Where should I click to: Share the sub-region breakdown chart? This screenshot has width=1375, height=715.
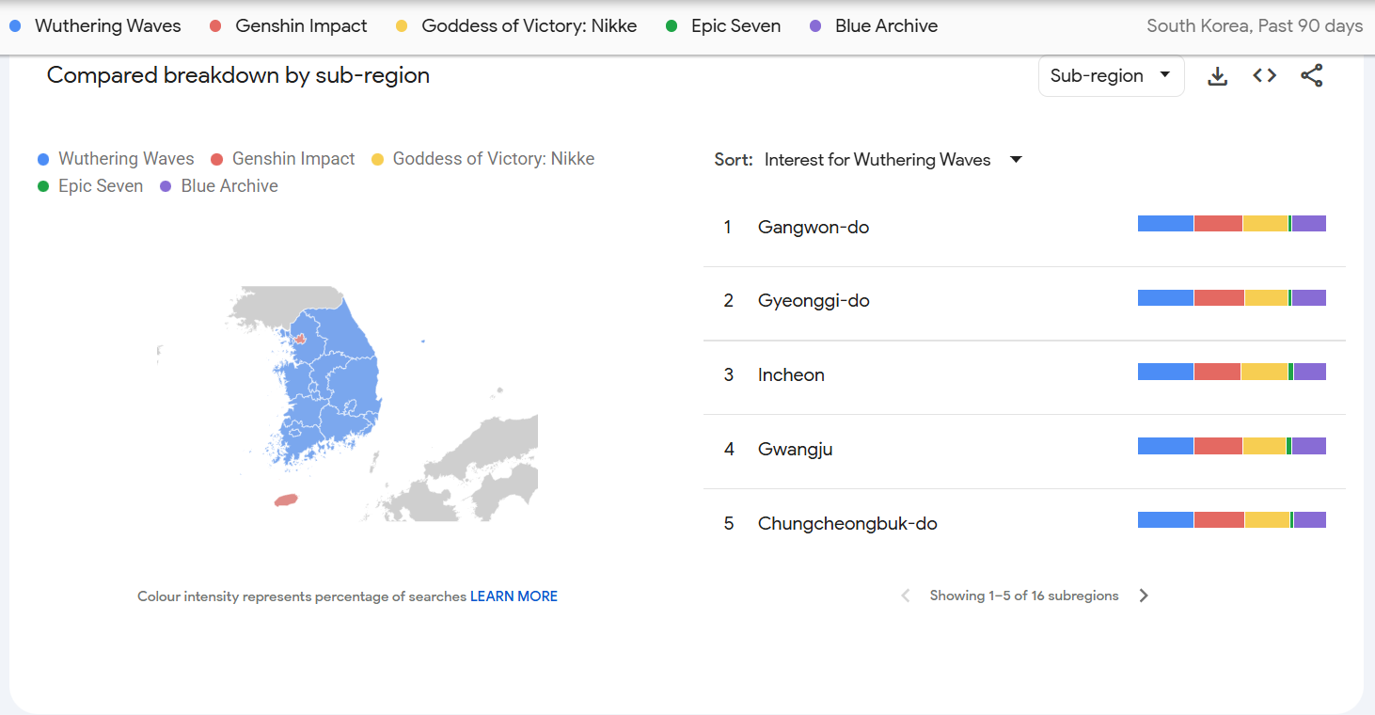coord(1311,76)
